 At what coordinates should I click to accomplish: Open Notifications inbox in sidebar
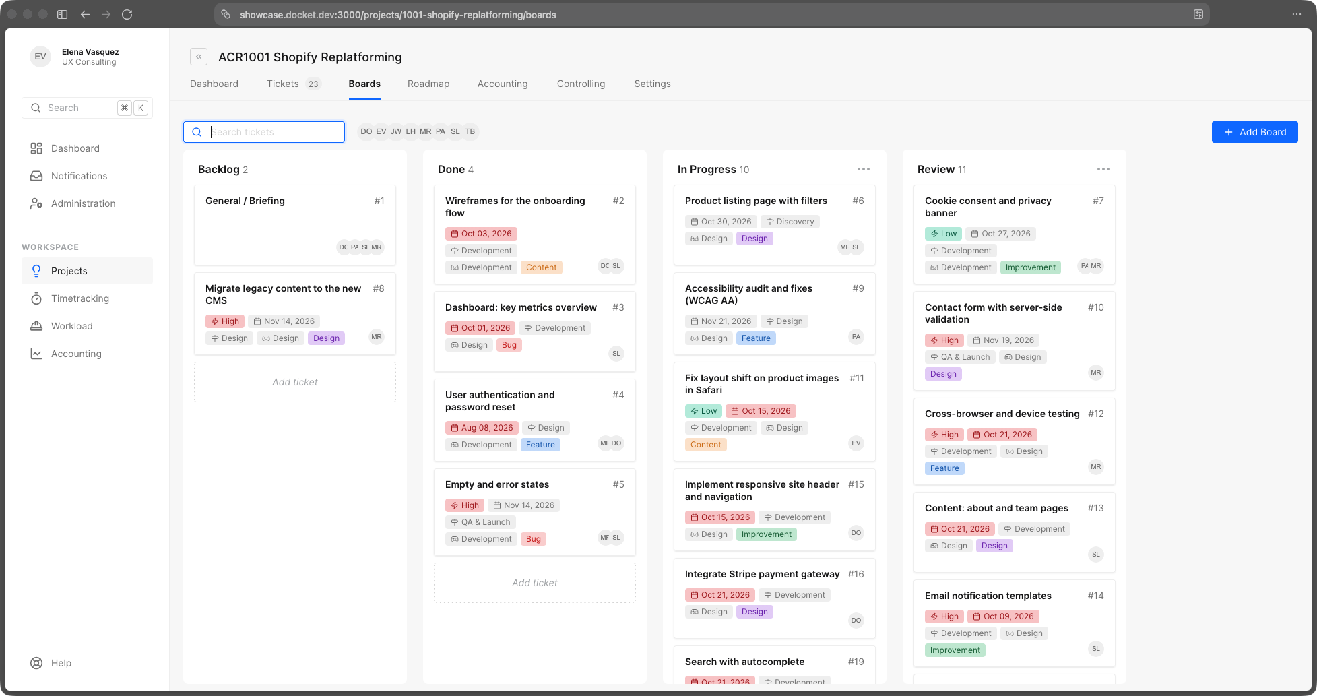[87, 176]
